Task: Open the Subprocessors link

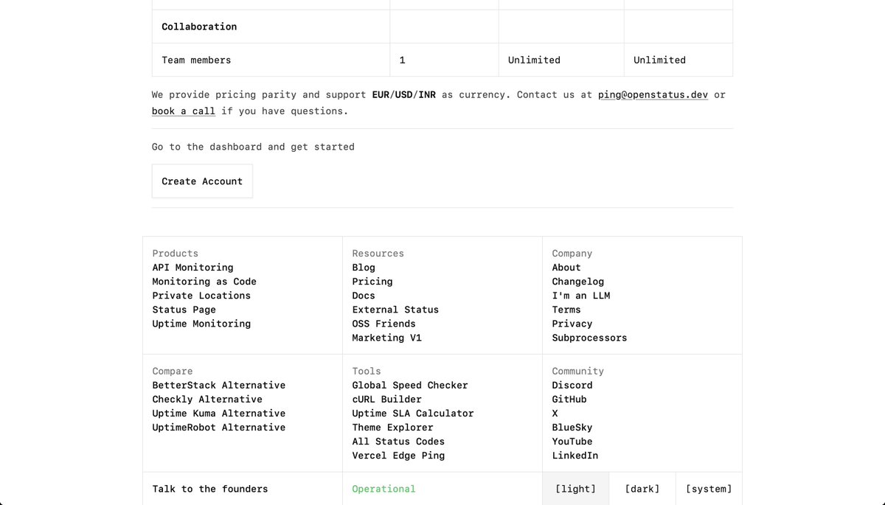Action: pyautogui.click(x=589, y=338)
